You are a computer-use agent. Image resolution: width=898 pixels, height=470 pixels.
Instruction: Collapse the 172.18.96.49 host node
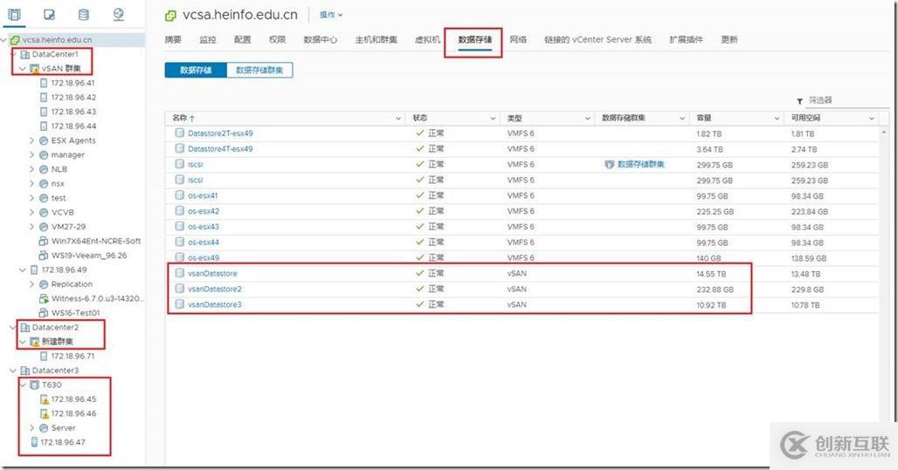(23, 269)
